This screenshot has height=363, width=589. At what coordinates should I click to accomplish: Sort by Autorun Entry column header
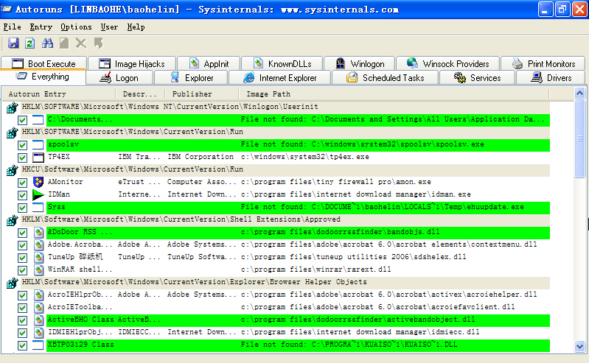tap(58, 94)
